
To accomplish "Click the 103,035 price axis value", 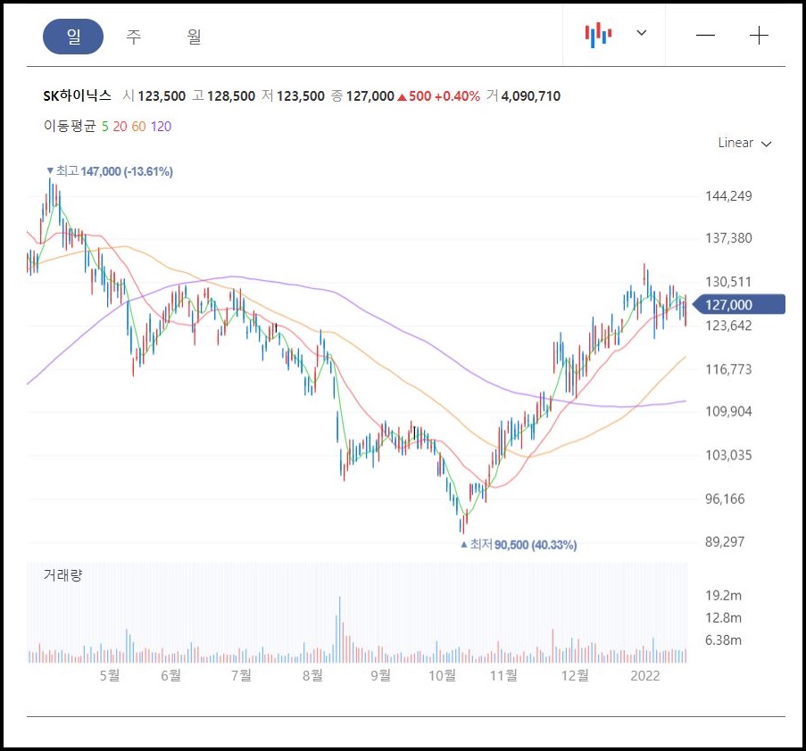I will (x=728, y=455).
